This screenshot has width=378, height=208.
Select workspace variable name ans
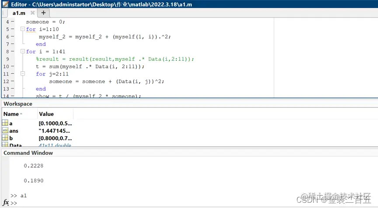[x=14, y=131]
